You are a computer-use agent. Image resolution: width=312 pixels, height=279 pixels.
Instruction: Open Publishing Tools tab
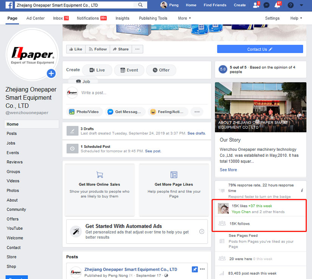click(x=153, y=18)
